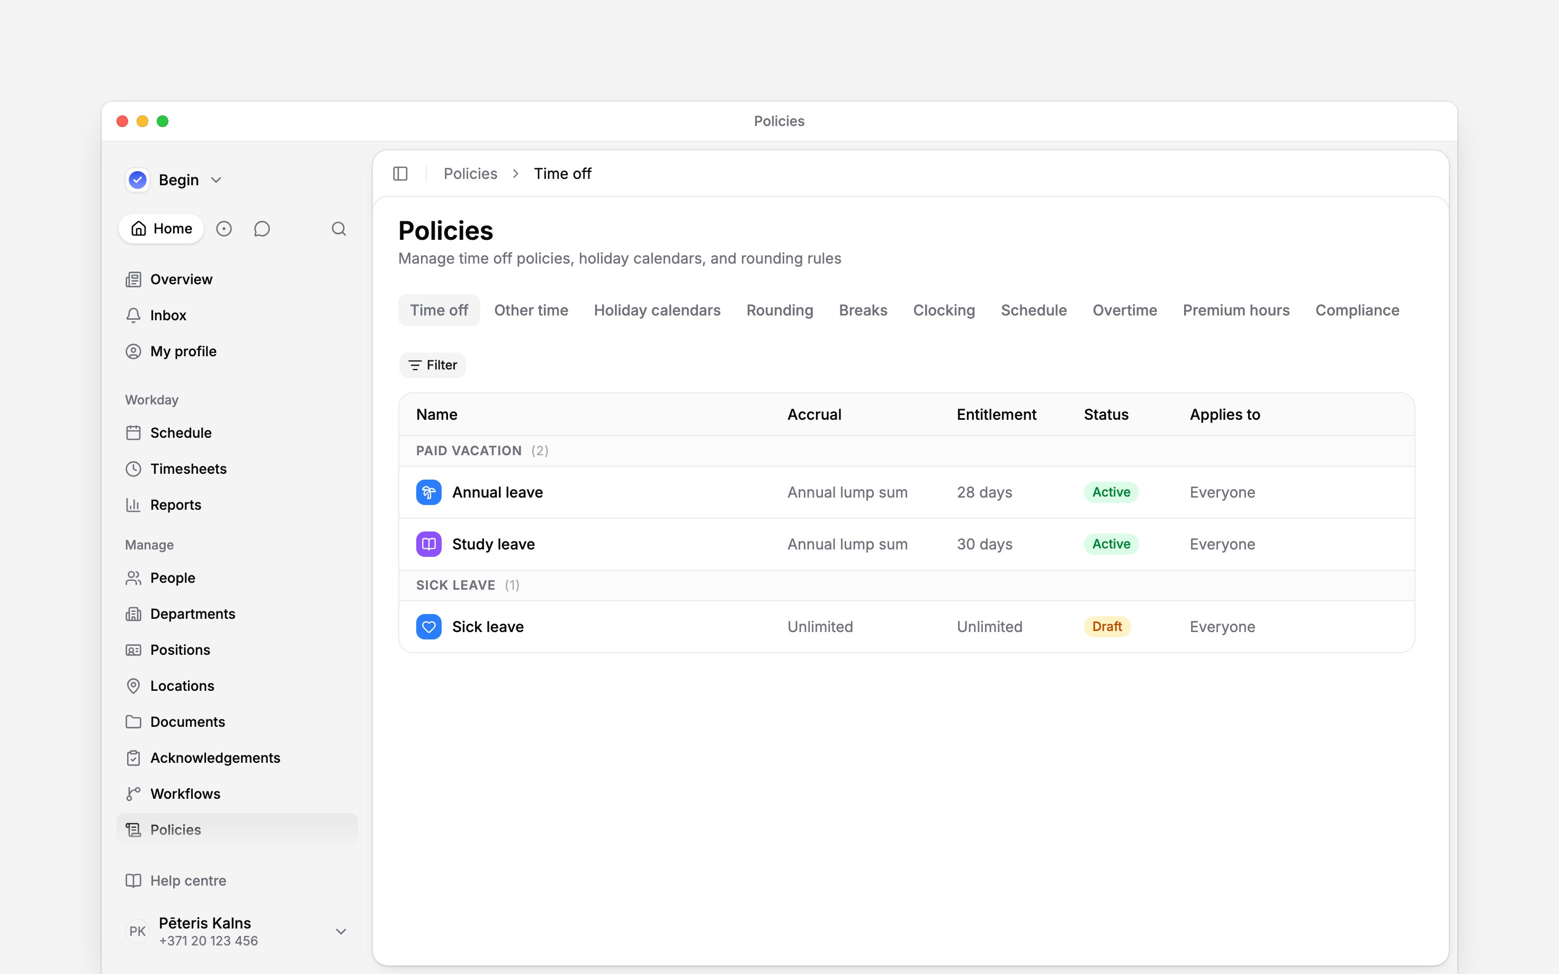Click the Policies breadcrumb link
The image size is (1559, 974).
[x=470, y=174]
